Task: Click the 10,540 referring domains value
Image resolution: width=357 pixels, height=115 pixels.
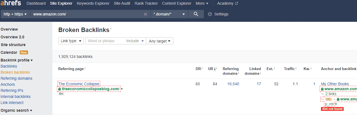Action: tap(233, 84)
